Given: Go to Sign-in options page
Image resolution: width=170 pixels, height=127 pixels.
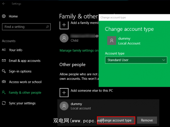Looking at the screenshot, I should coord(20,71).
